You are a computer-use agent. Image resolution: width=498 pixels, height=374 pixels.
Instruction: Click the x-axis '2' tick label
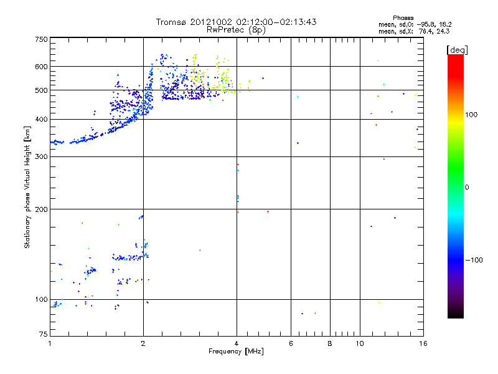[143, 343]
